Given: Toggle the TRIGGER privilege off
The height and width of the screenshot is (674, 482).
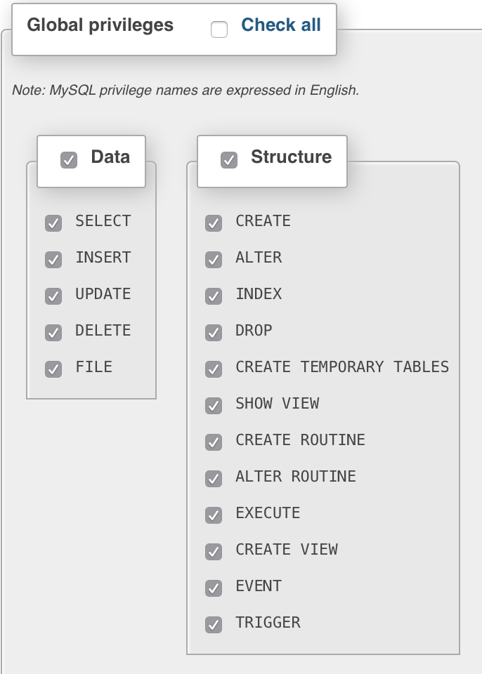Looking at the screenshot, I should [x=214, y=625].
